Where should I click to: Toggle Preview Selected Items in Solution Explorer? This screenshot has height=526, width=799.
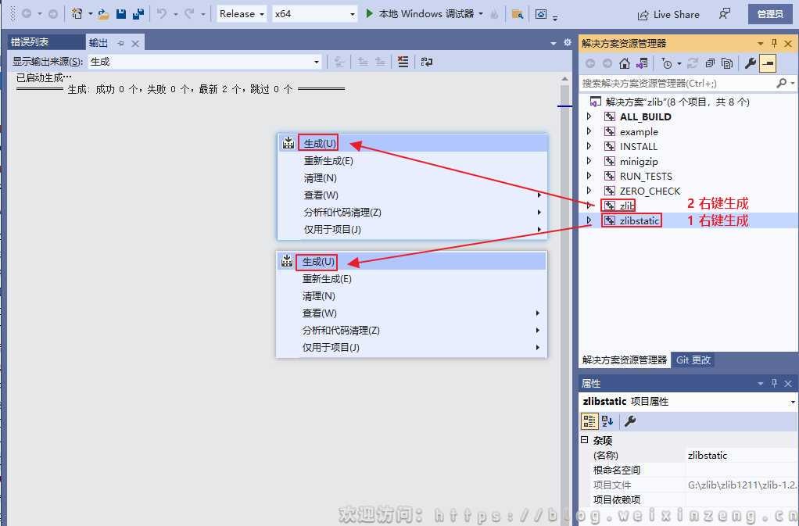point(768,63)
